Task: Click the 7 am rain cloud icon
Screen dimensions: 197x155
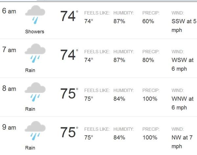Action: (x=35, y=53)
